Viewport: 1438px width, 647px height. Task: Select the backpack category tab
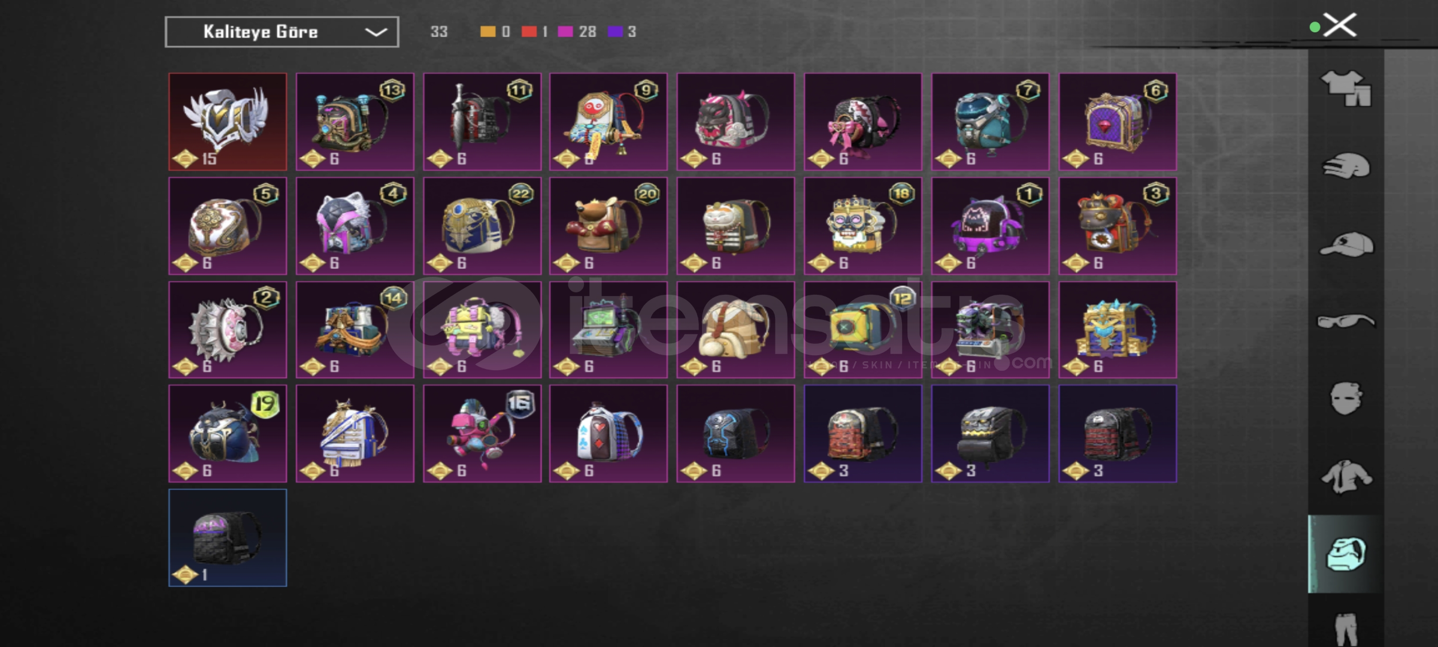point(1346,554)
